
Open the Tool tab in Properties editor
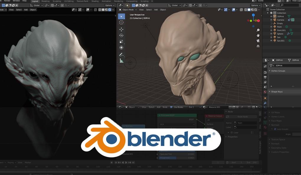click(265, 66)
